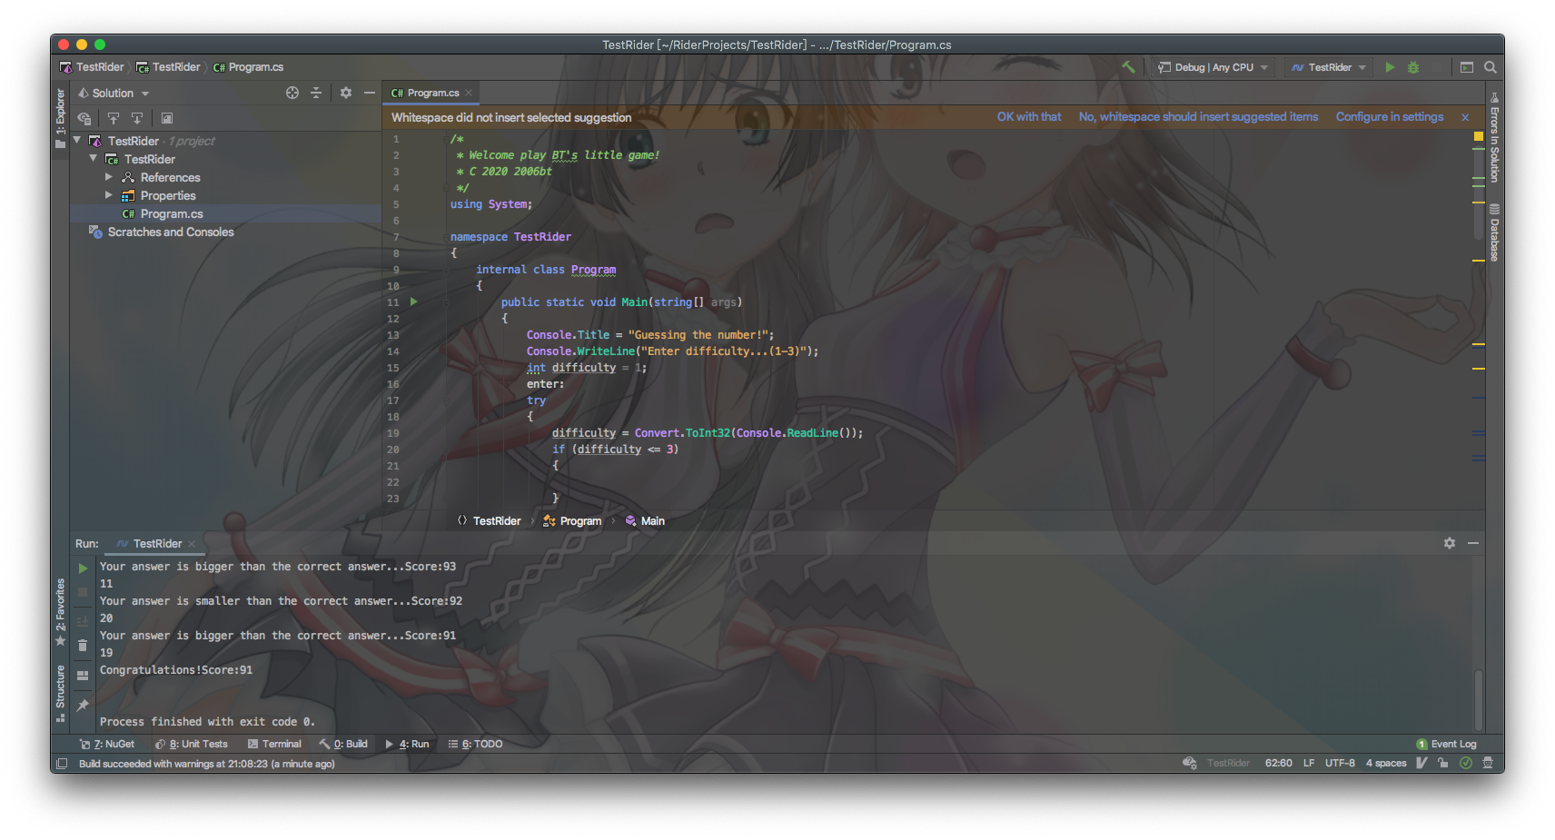
Task: Toggle the Structure side tool window
Action: 61,694
